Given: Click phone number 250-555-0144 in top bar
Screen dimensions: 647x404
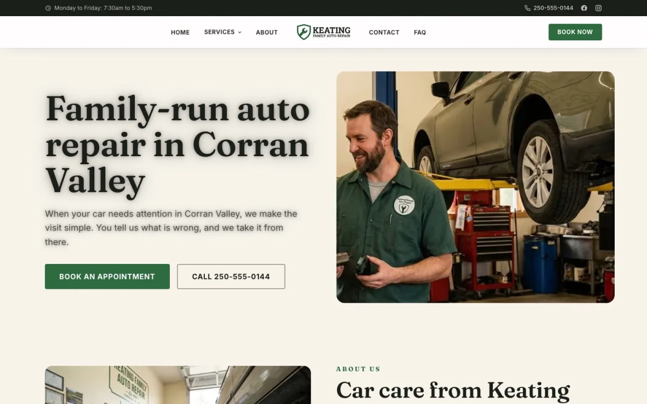Looking at the screenshot, I should pos(553,8).
